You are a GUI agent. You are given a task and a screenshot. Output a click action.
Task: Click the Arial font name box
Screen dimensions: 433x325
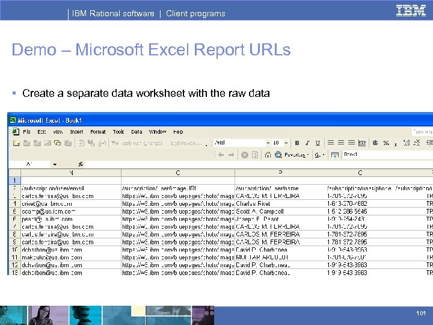(x=239, y=143)
